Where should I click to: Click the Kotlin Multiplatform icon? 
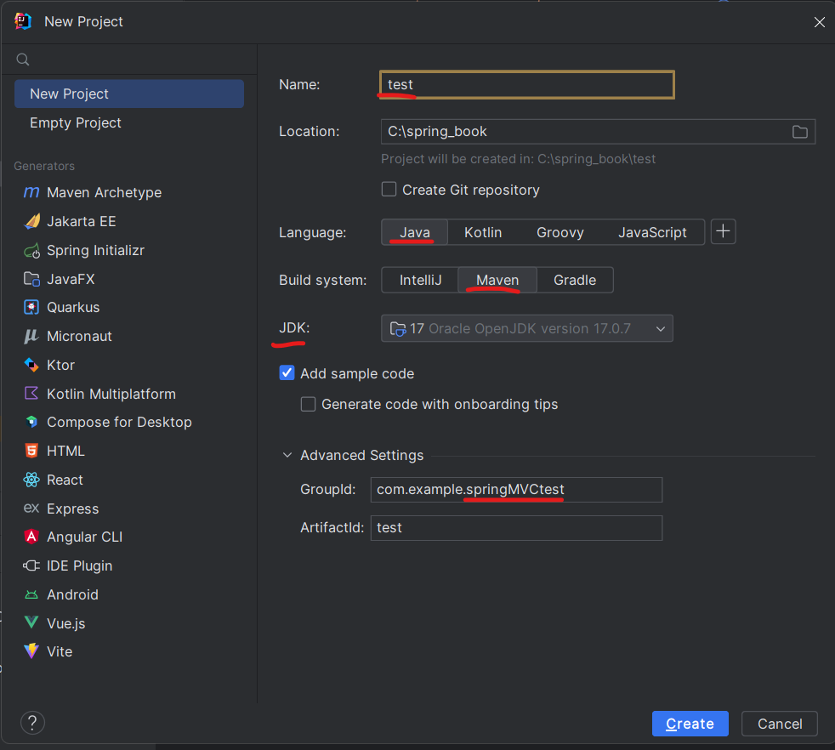(x=31, y=394)
